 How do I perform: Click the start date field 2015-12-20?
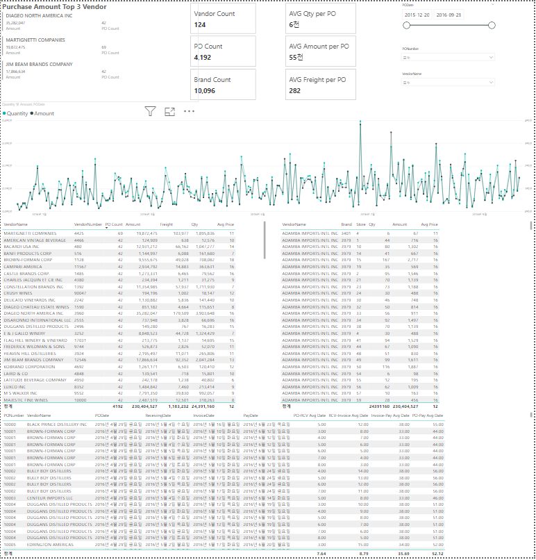click(x=417, y=15)
